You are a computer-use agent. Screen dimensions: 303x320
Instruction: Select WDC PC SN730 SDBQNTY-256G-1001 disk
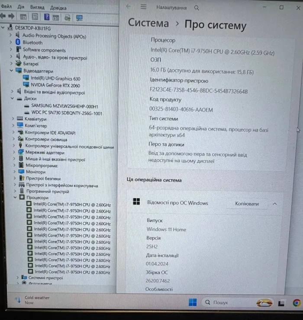click(x=67, y=113)
